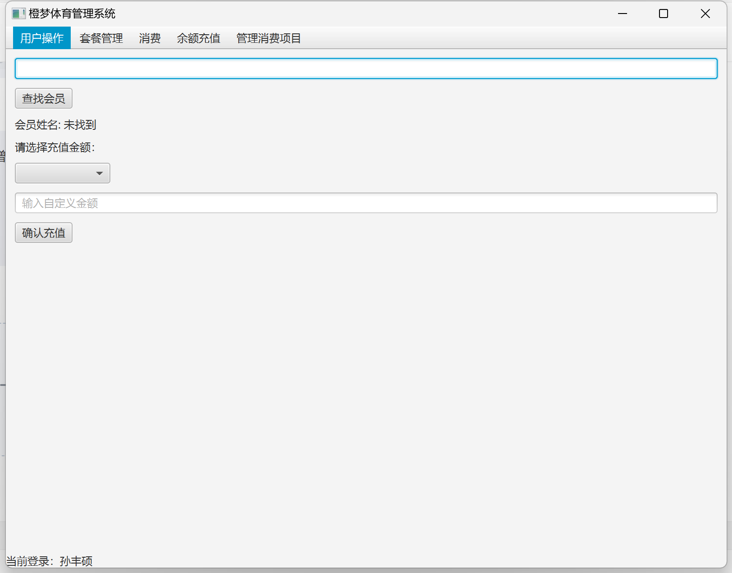Select the 余额充值 tab

click(199, 38)
